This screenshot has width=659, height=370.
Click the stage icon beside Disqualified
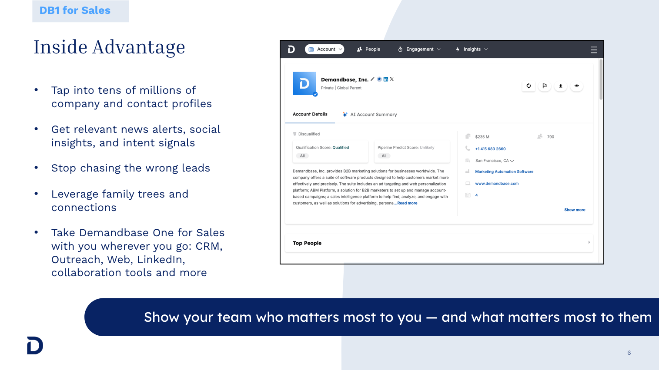click(x=294, y=134)
